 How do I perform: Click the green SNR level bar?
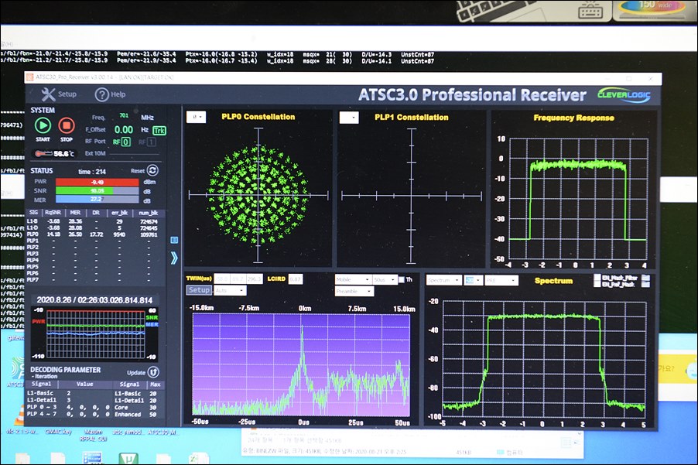point(97,191)
